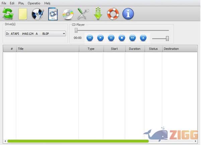This screenshot has height=145, width=201.
Task: Pause playback in the CD Player
Action: point(111,38)
